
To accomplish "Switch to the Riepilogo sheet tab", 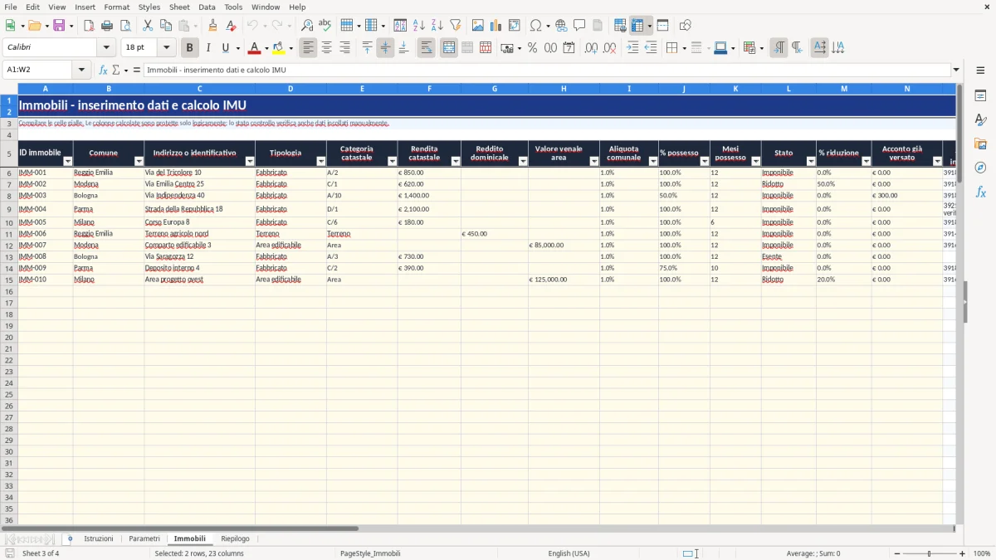I will [235, 538].
